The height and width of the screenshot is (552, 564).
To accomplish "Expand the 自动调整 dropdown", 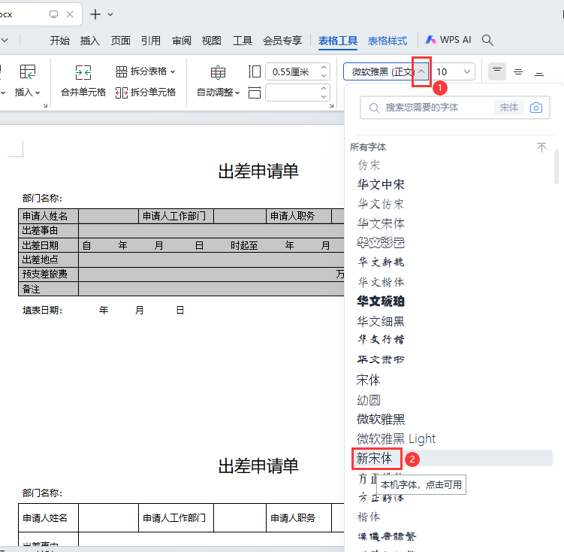I will pyautogui.click(x=218, y=93).
